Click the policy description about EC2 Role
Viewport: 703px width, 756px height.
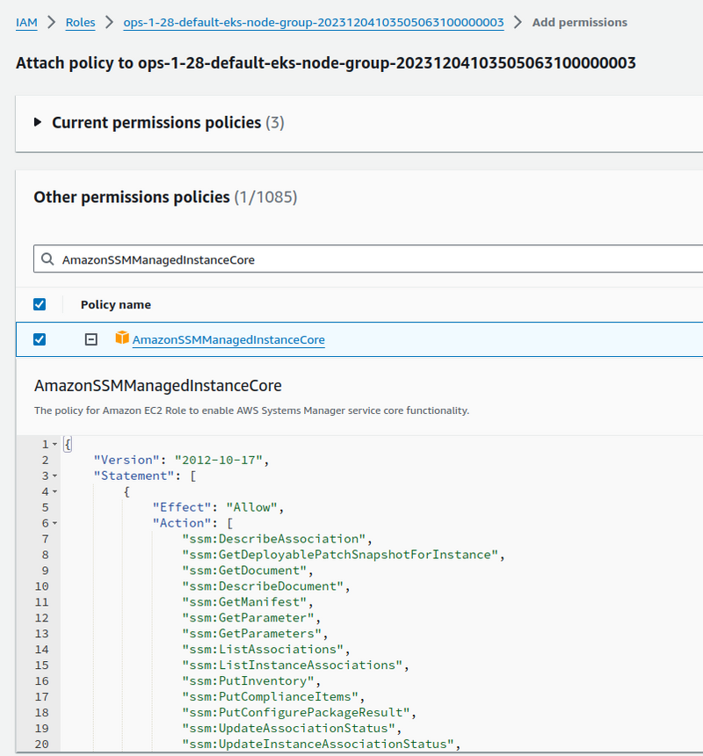251,411
